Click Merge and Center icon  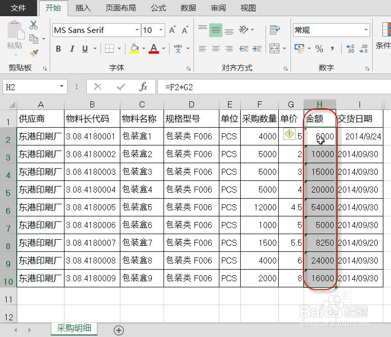point(275,48)
